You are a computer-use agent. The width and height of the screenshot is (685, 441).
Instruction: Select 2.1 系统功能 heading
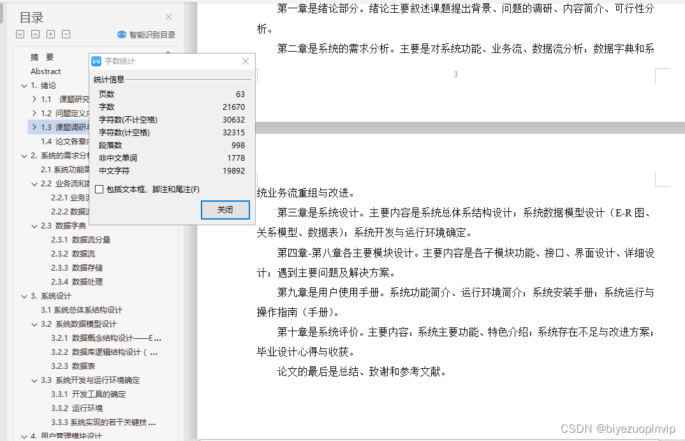pyautogui.click(x=64, y=169)
